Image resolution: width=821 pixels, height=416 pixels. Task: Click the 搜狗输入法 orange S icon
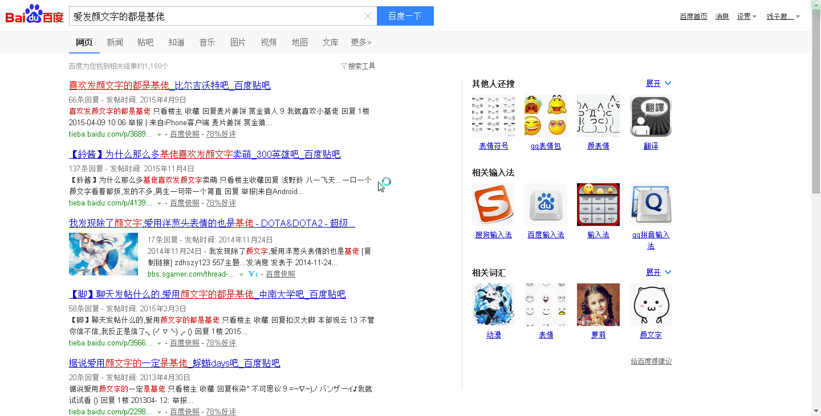493,205
